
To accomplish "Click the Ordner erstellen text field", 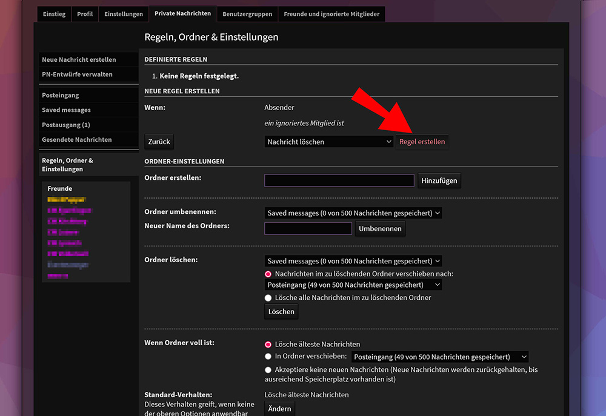I will point(339,180).
